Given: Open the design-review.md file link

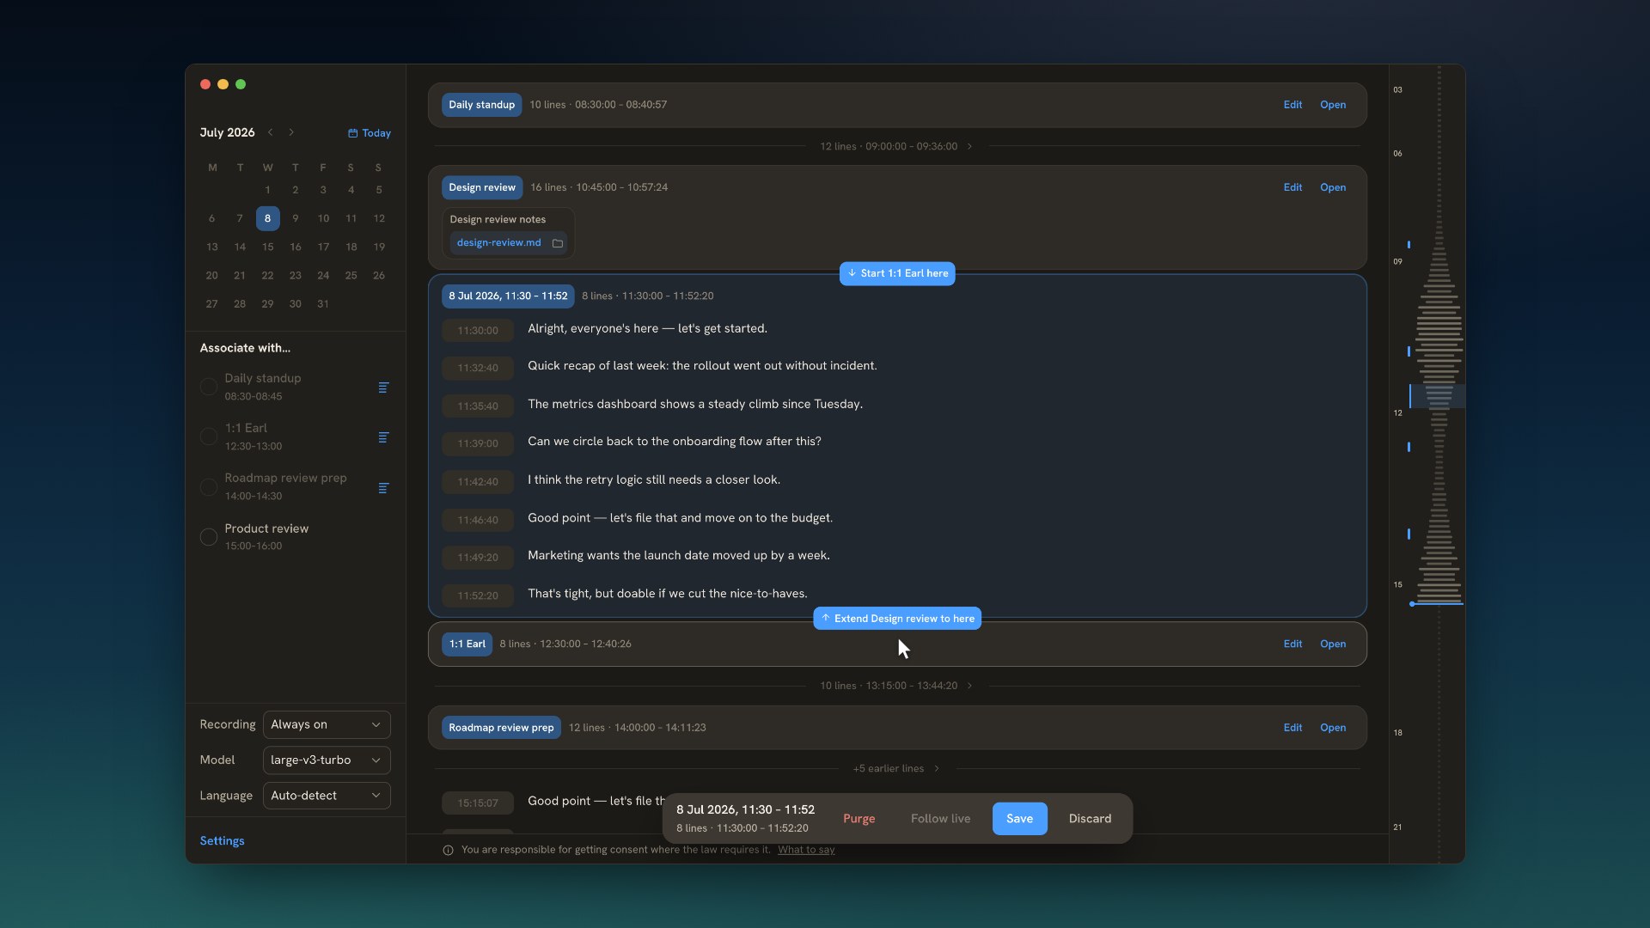Looking at the screenshot, I should 498,243.
